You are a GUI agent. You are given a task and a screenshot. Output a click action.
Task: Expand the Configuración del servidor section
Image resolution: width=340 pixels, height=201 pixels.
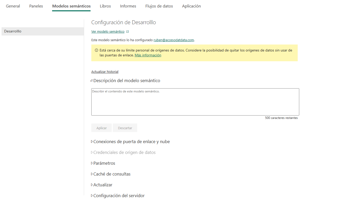click(x=92, y=196)
